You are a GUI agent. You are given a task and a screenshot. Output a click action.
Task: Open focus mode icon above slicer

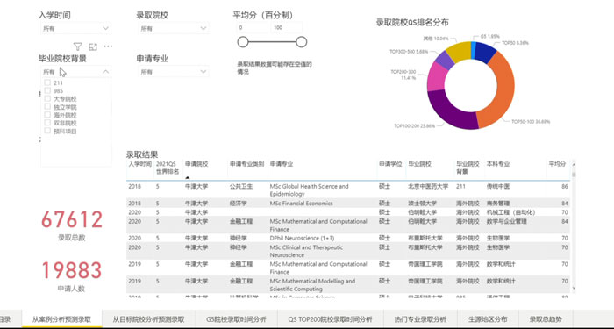[x=93, y=47]
